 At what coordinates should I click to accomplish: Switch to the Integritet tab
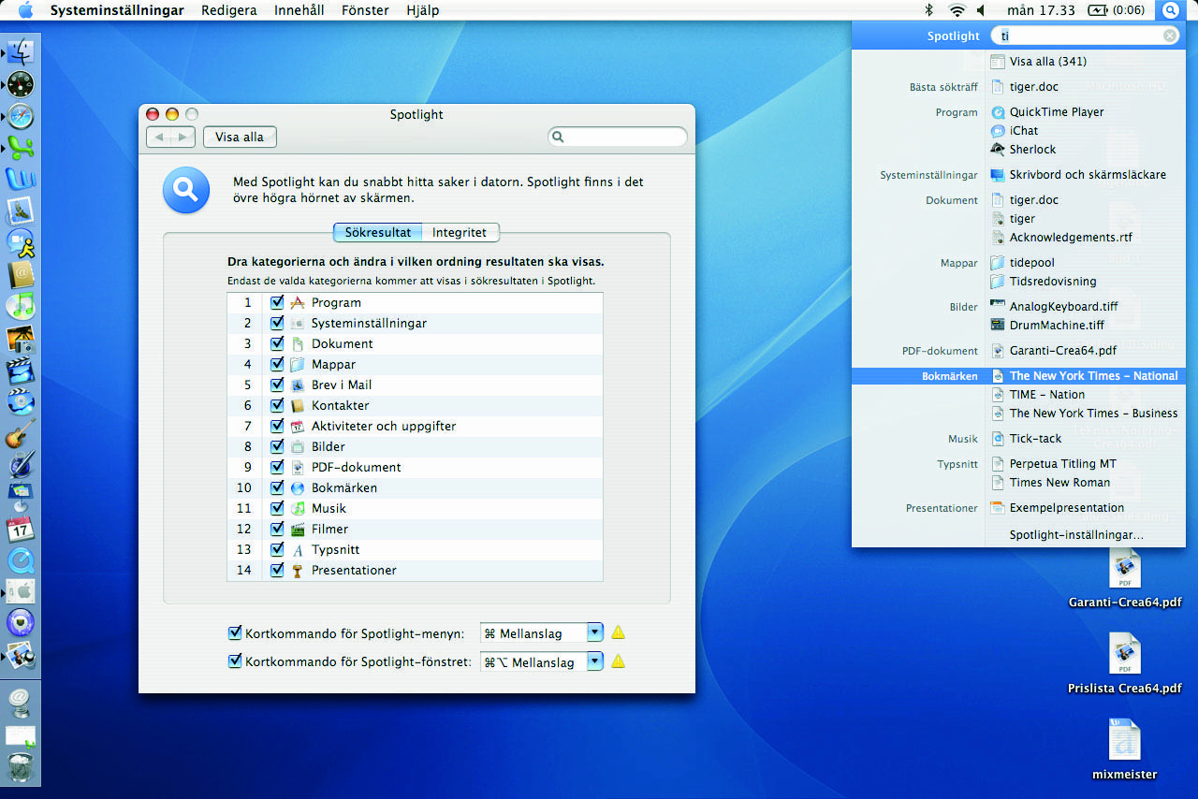(x=459, y=232)
